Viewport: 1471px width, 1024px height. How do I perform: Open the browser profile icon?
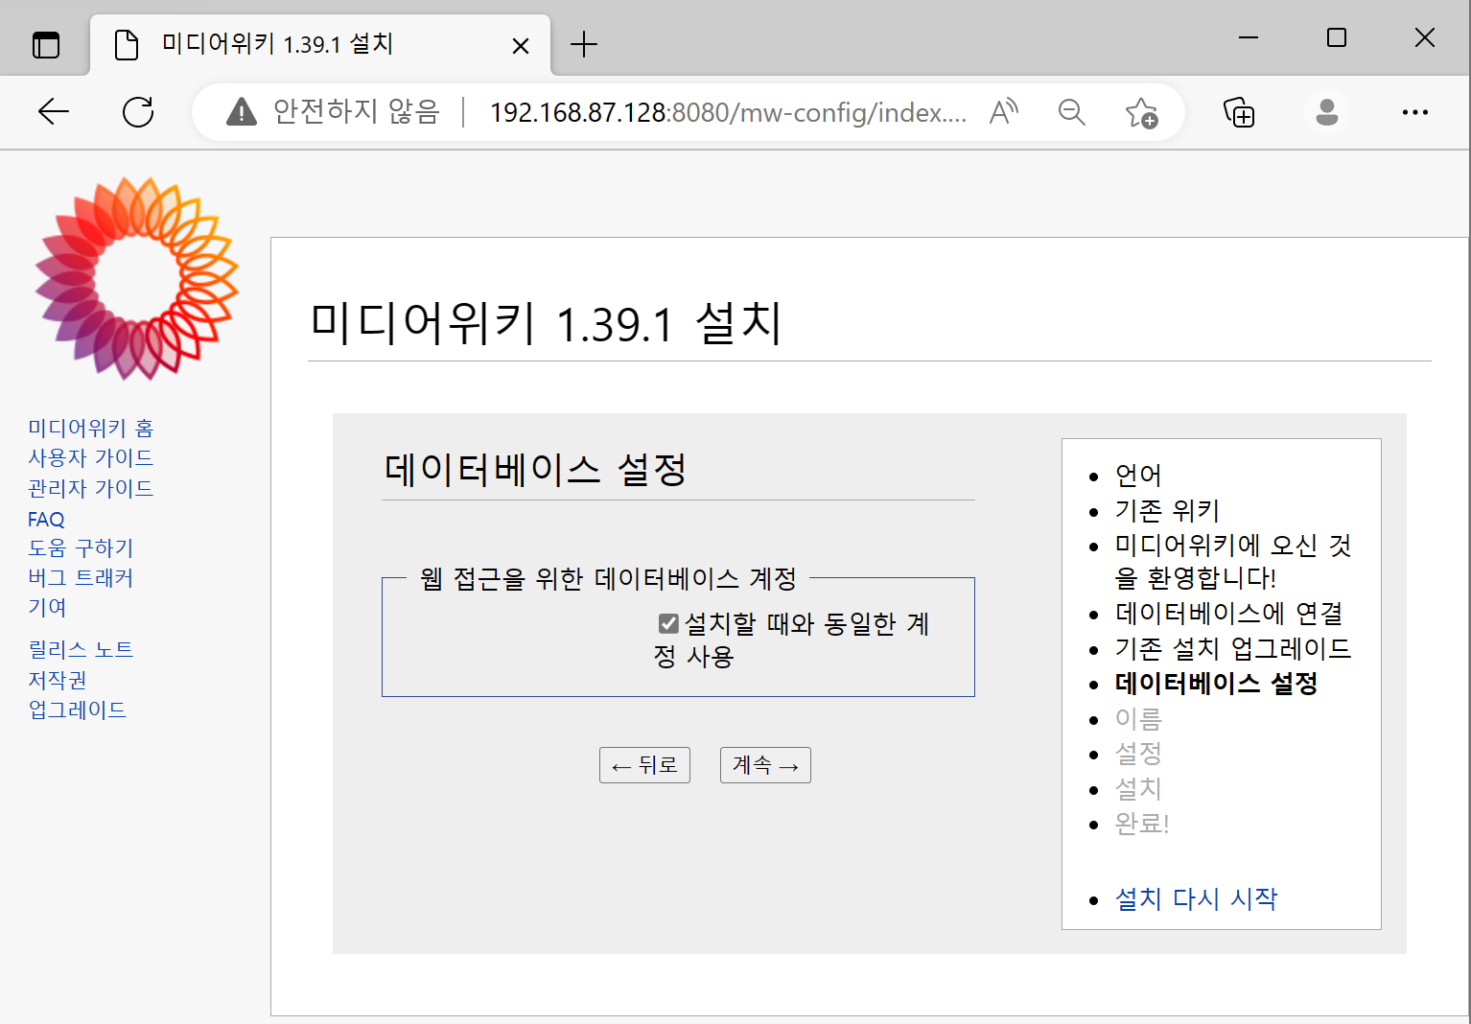[x=1327, y=112]
